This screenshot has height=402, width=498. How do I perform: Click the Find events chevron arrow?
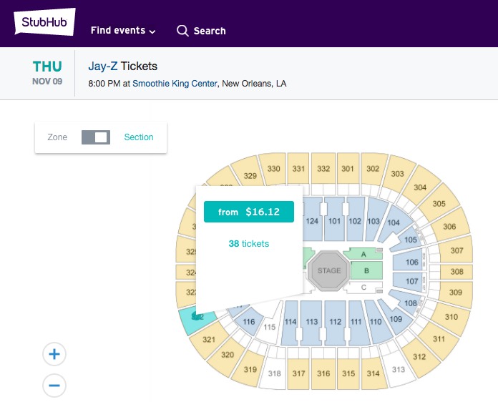coord(152,31)
